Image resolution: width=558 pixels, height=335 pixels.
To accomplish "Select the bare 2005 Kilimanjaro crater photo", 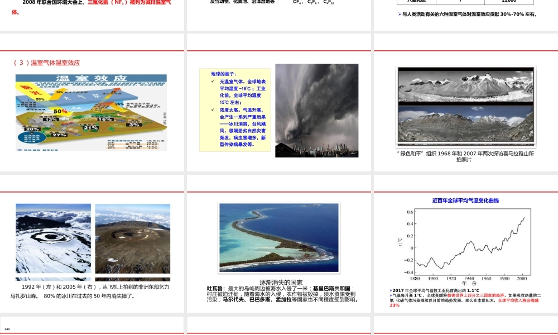I will [x=132, y=238].
